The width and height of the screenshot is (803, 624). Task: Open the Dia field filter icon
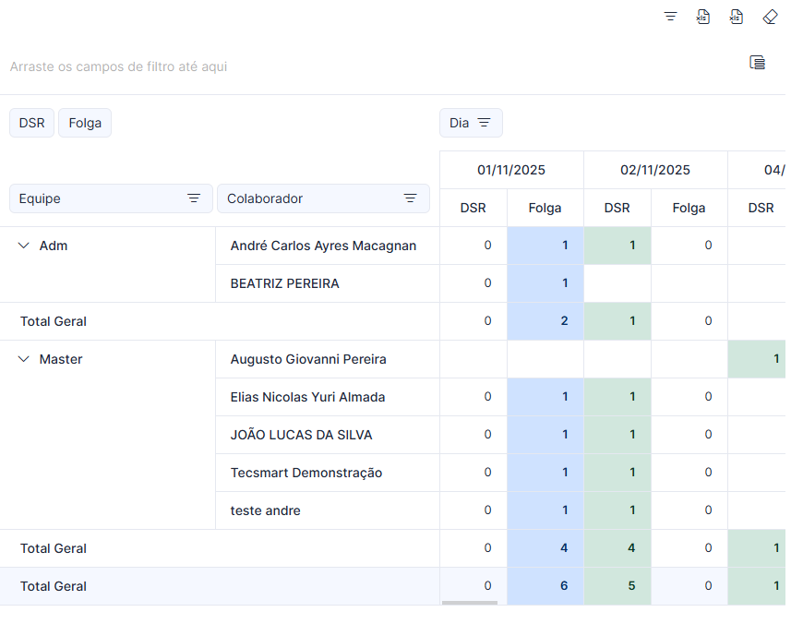click(x=484, y=123)
